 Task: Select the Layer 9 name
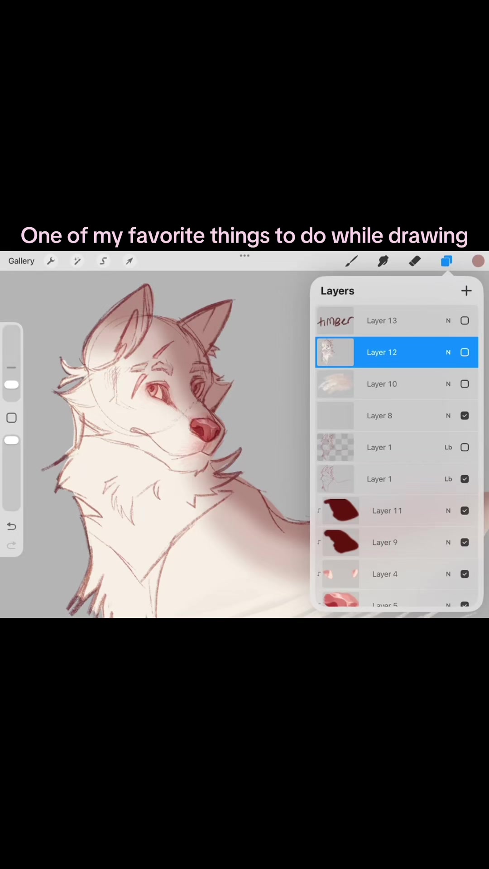[x=385, y=542]
